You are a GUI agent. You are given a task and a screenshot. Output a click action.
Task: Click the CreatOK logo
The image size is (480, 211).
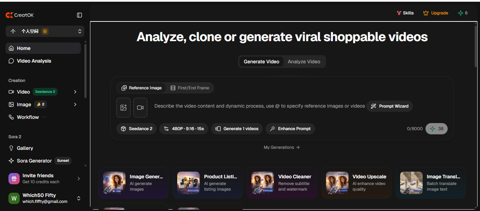[x=20, y=15]
